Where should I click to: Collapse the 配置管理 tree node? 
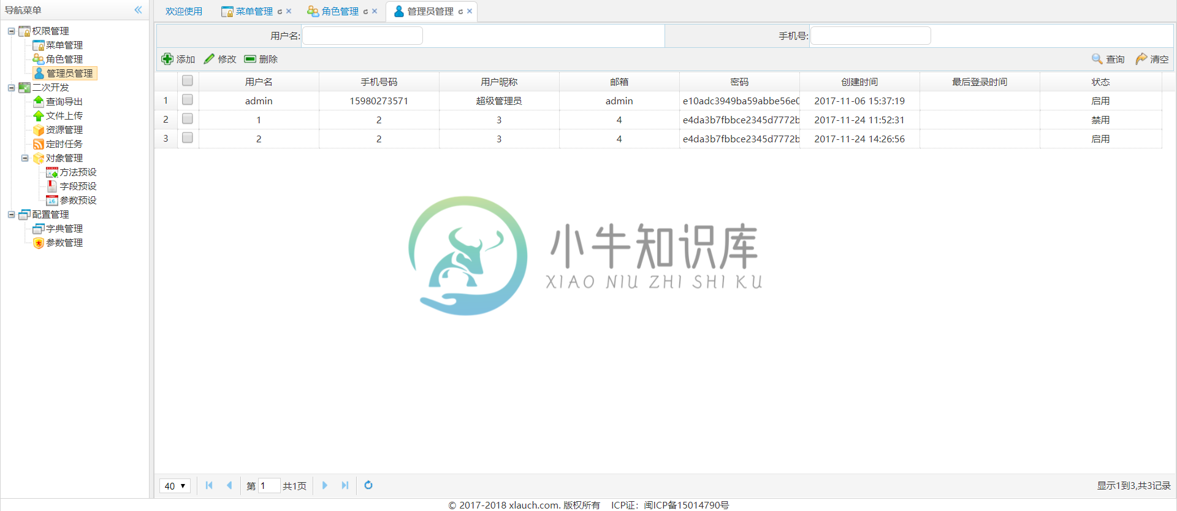click(x=11, y=215)
